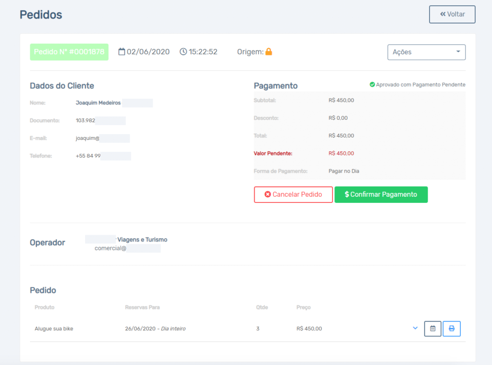Click the Voltar back button

452,14
